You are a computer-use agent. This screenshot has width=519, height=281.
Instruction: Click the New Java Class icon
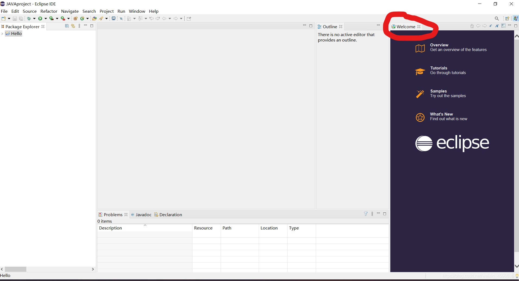[82, 18]
